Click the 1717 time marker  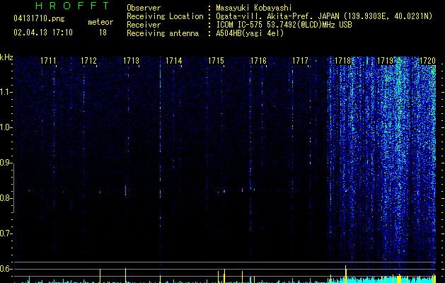300,61
